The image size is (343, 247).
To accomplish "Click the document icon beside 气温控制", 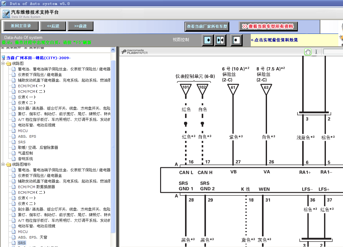I will pyautogui.click(x=14, y=153).
